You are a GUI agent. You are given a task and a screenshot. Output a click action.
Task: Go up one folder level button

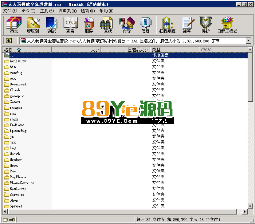[9, 40]
